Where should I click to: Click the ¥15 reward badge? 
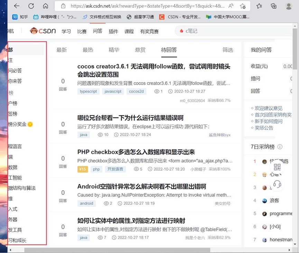coord(83,169)
